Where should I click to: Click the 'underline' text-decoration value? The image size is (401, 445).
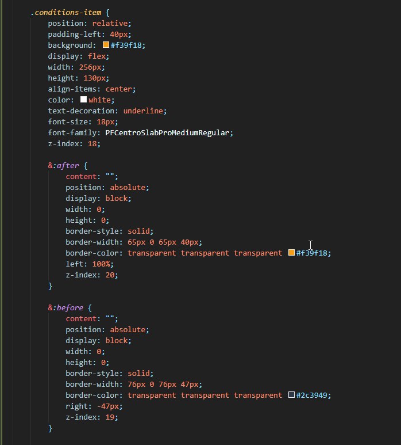[143, 111]
